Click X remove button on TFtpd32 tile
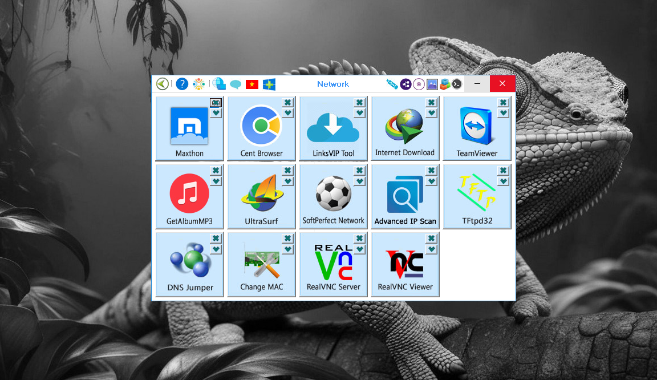Image resolution: width=657 pixels, height=380 pixels. pyautogui.click(x=503, y=171)
